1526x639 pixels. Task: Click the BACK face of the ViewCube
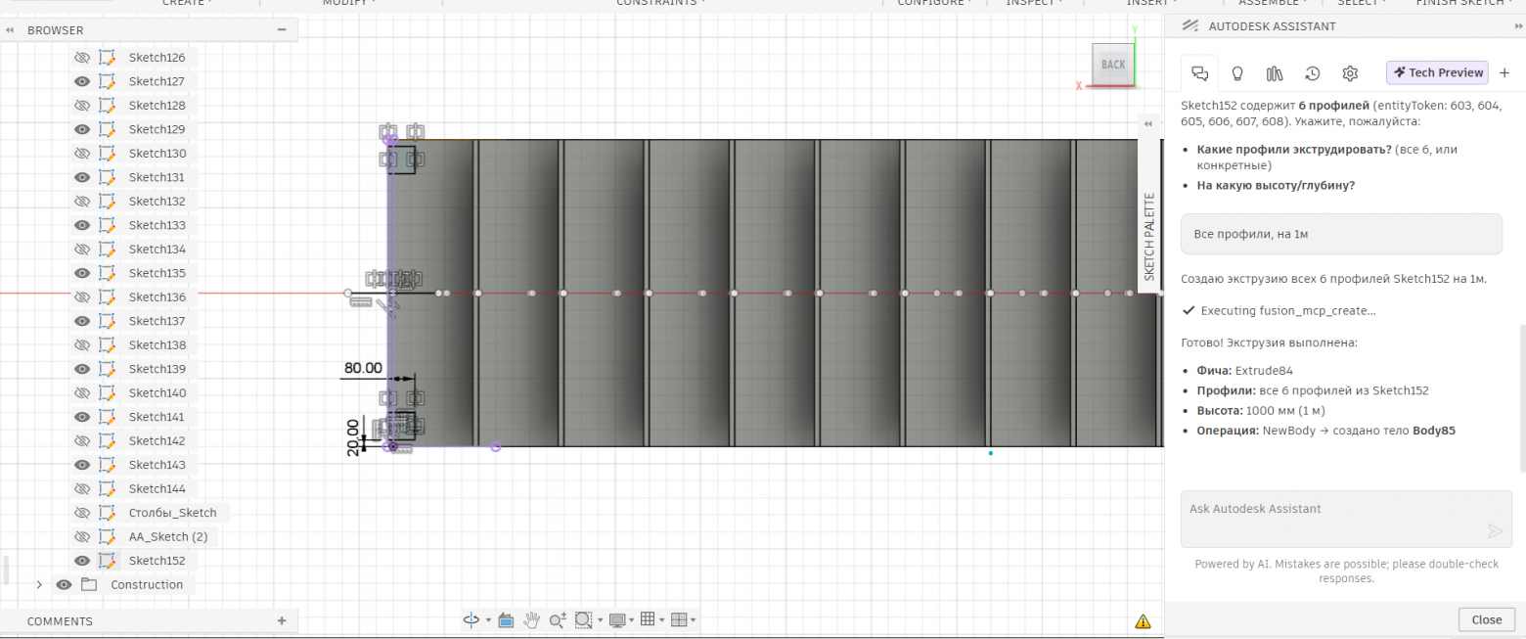click(1113, 65)
